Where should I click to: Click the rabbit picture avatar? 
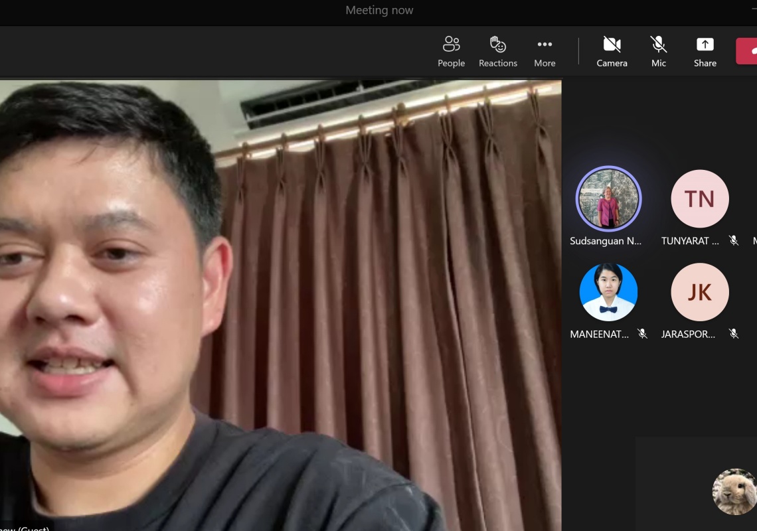[x=734, y=491]
